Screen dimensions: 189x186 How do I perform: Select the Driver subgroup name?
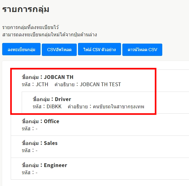[x=63, y=99]
